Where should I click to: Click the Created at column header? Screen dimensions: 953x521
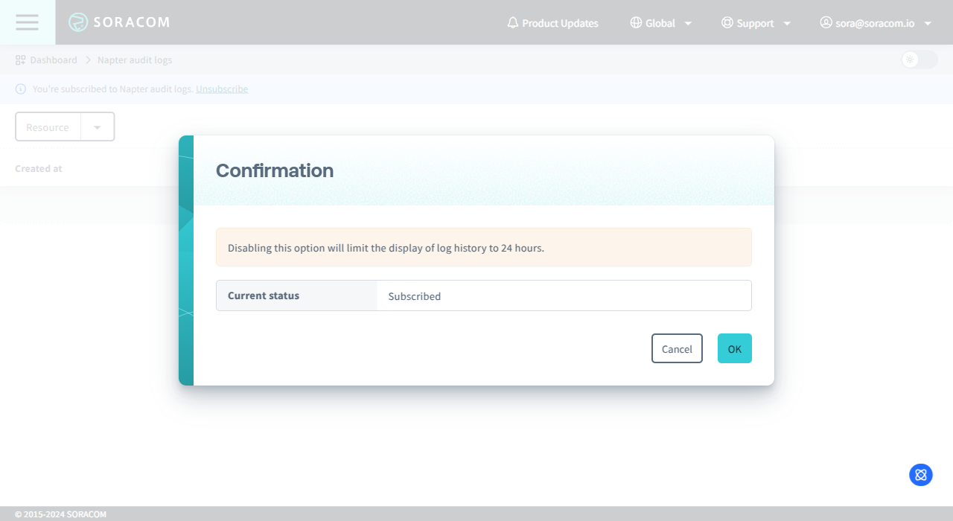coord(38,168)
